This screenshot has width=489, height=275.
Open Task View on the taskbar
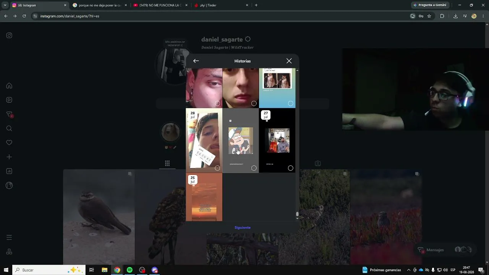click(92, 270)
